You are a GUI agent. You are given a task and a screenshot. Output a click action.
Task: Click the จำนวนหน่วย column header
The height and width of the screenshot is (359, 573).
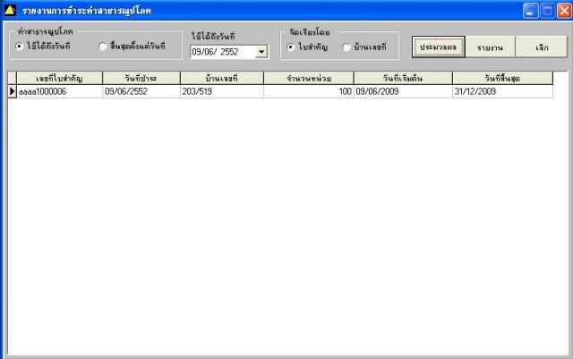point(309,78)
